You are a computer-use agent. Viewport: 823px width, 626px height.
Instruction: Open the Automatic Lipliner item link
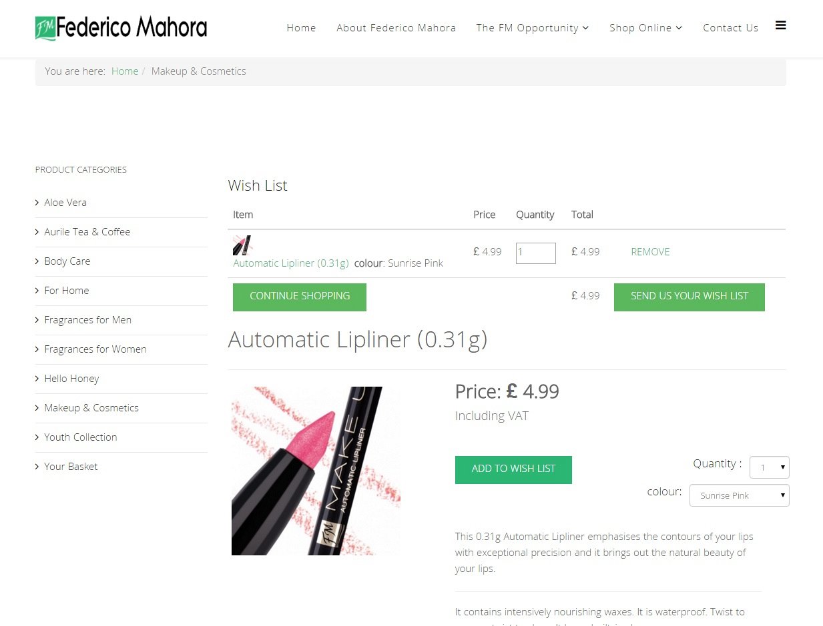[291, 263]
